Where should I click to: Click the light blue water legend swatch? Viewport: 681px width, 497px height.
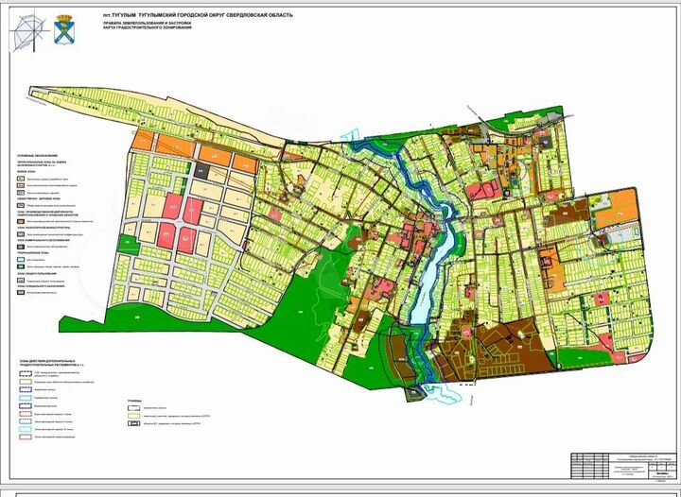pyautogui.click(x=21, y=259)
